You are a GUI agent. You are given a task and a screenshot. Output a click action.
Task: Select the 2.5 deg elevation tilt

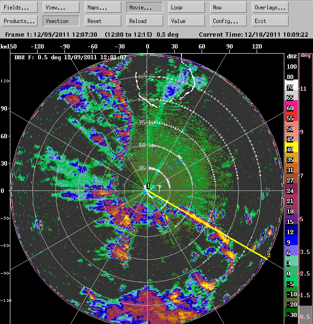tap(305, 274)
